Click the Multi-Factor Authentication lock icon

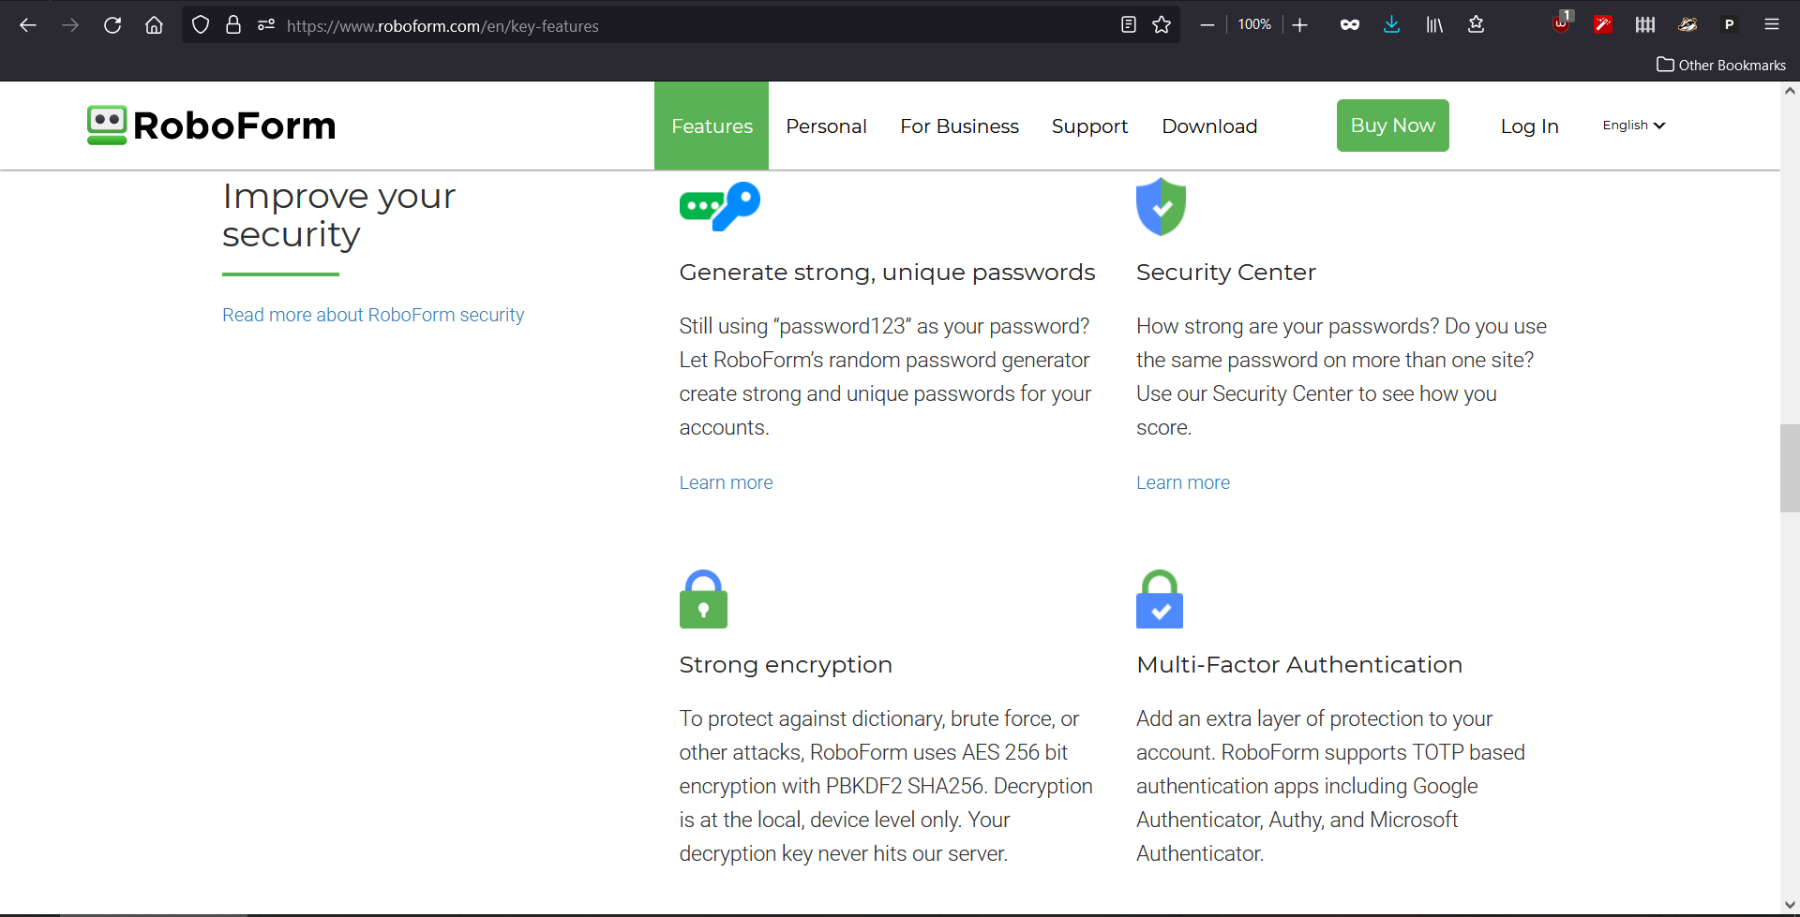click(x=1160, y=599)
